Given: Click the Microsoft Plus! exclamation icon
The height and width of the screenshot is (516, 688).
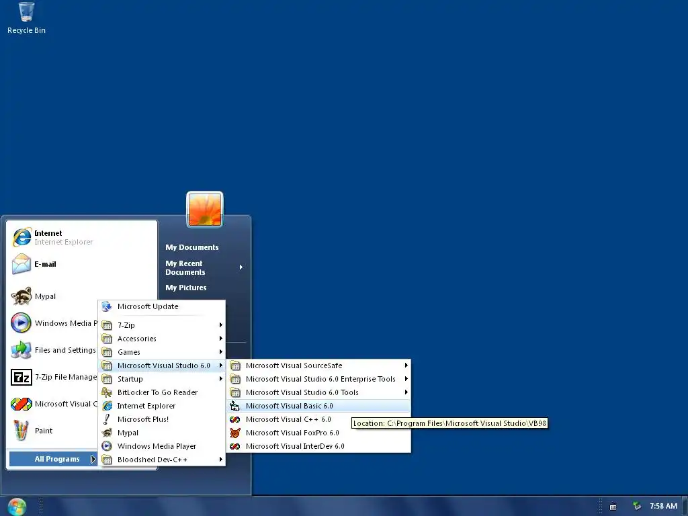Looking at the screenshot, I should [x=107, y=419].
